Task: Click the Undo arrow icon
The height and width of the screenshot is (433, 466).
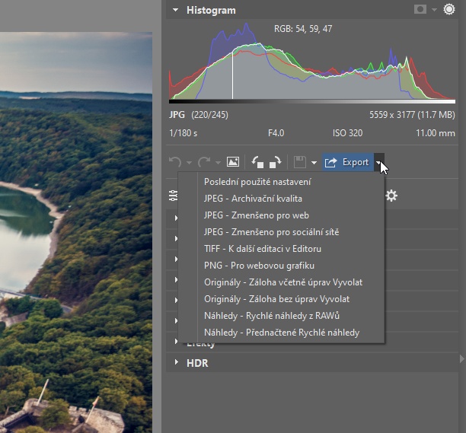Action: pyautogui.click(x=175, y=162)
